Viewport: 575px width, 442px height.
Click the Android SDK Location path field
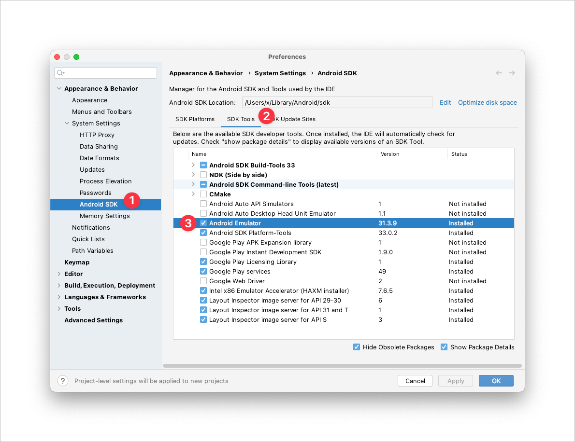click(x=337, y=102)
